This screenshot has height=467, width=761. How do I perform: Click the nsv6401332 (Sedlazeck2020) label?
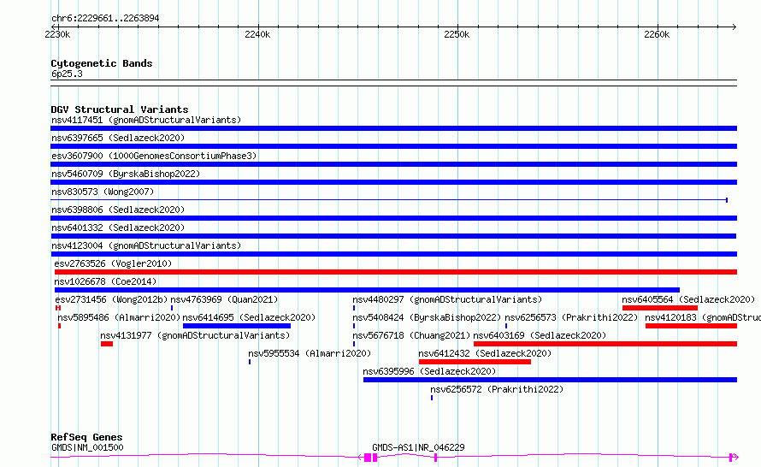click(x=118, y=228)
